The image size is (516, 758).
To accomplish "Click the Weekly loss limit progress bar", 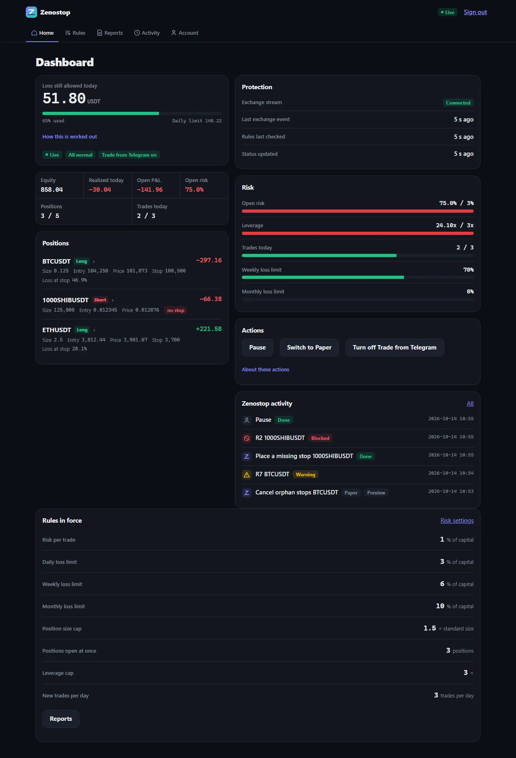I will (x=358, y=277).
